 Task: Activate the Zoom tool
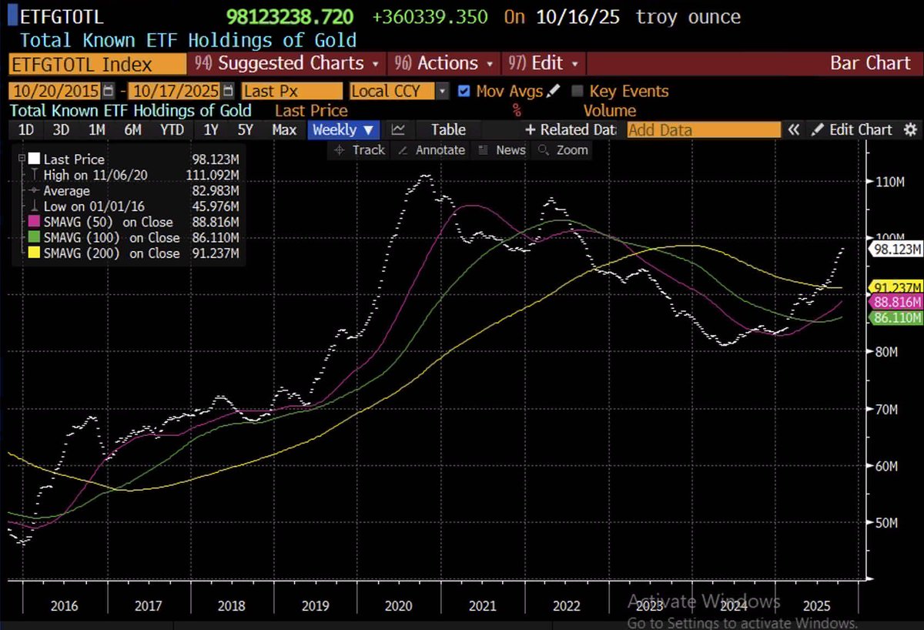(x=564, y=150)
